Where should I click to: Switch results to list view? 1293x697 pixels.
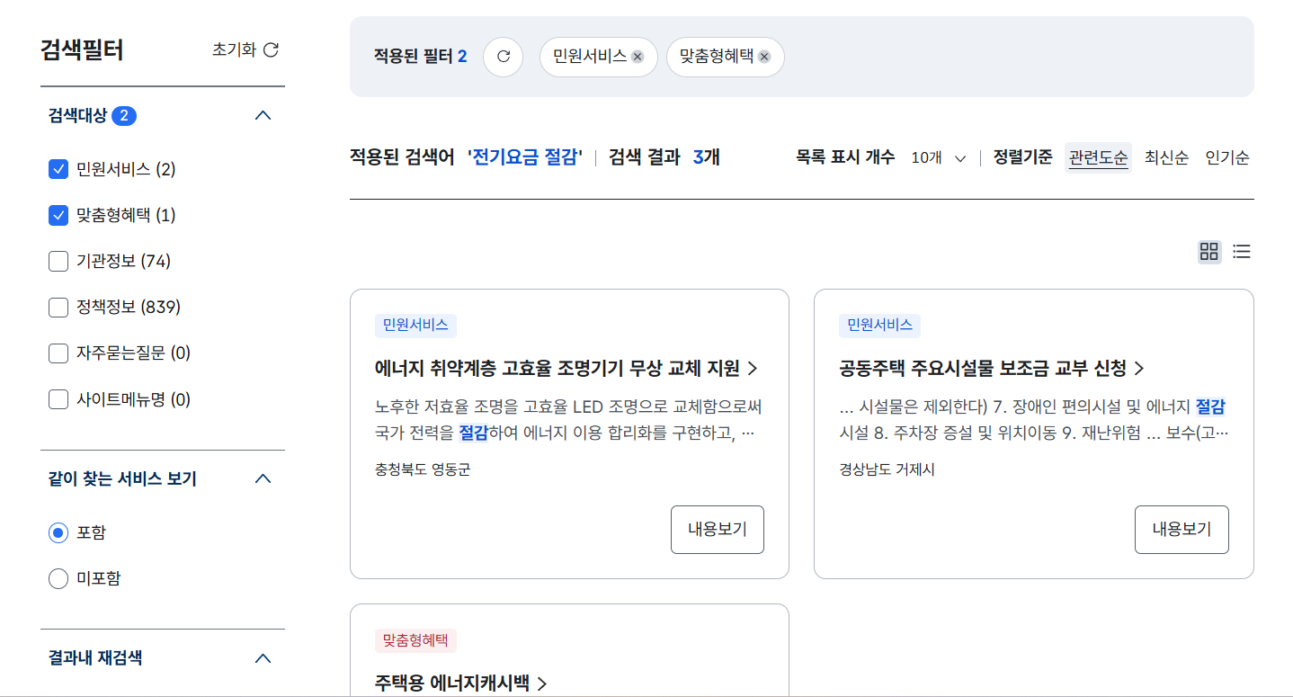coord(1242,252)
